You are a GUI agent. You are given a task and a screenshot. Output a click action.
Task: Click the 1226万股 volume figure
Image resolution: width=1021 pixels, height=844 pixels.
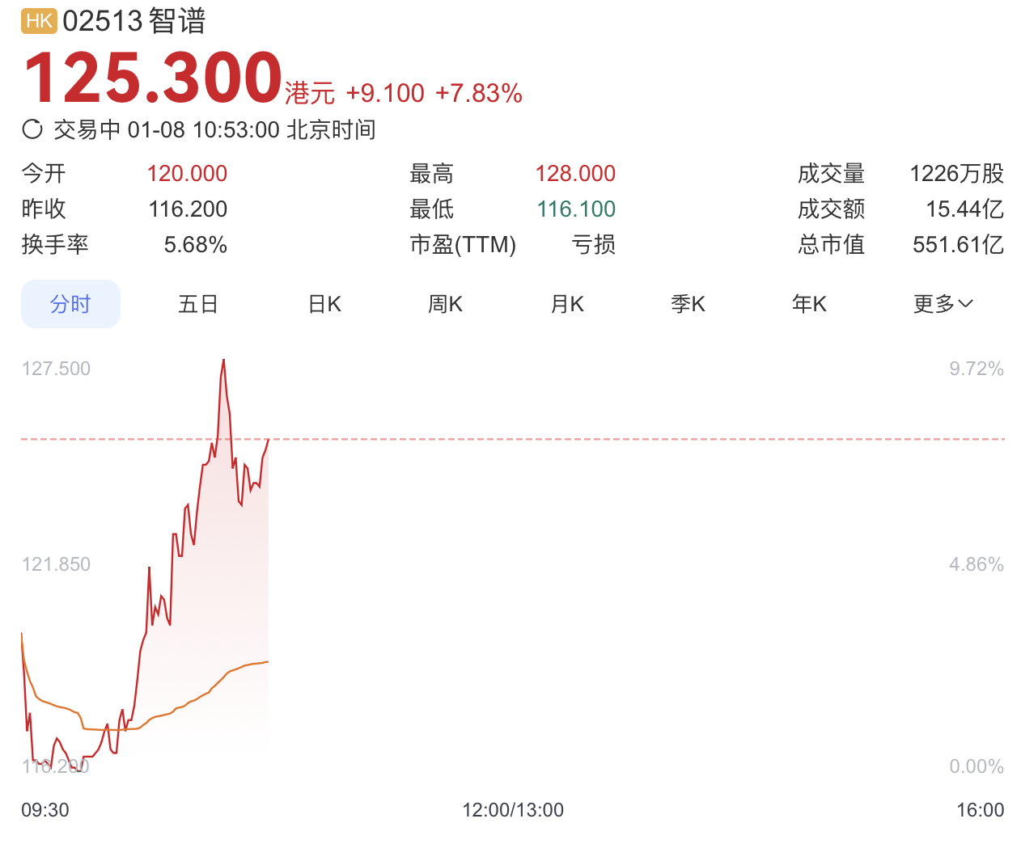[956, 173]
